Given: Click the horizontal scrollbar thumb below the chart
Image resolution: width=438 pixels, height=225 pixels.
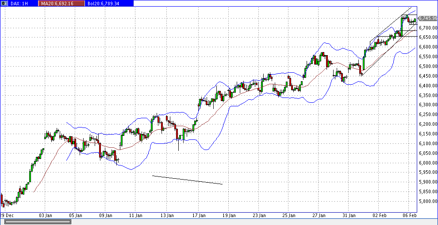Looking at the screenshot, I should [x=38, y=221].
